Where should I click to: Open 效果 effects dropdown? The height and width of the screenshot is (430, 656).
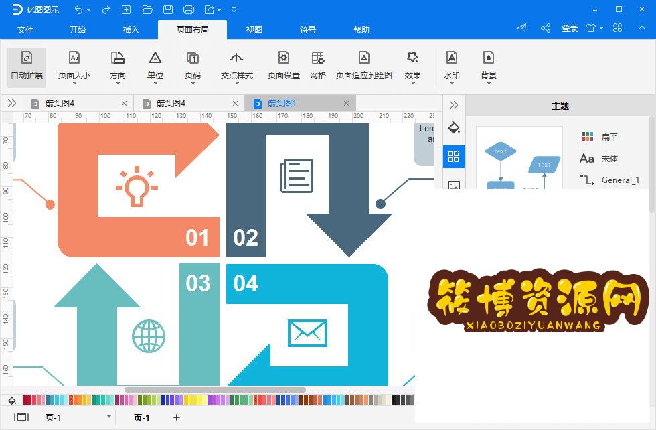[412, 67]
